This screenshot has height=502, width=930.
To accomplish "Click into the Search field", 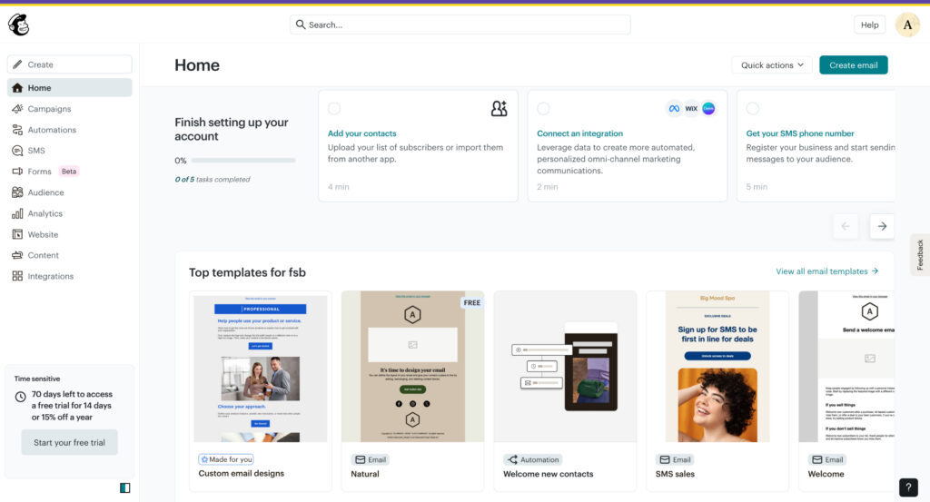I will click(x=460, y=25).
